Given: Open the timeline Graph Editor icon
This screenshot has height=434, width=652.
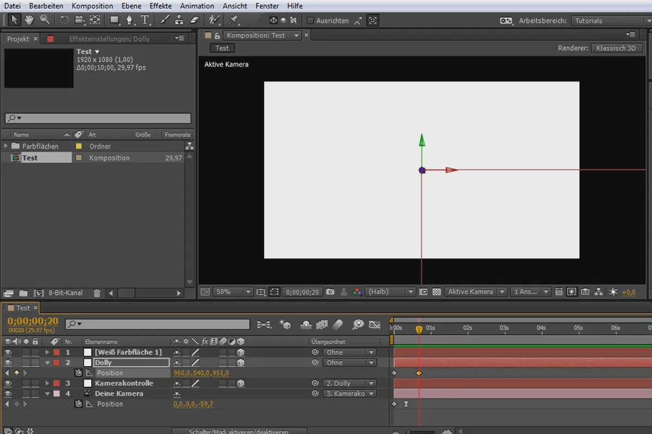Looking at the screenshot, I should 374,324.
